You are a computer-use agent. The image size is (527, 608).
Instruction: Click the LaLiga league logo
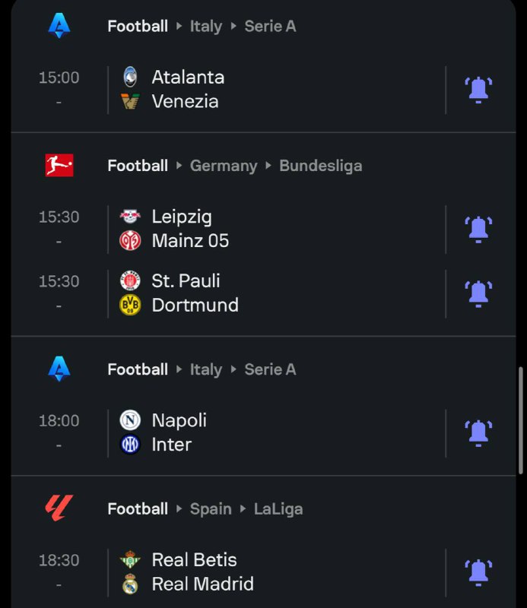click(59, 508)
